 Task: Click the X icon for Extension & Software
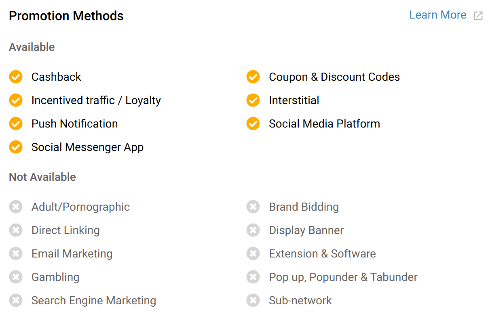point(253,254)
